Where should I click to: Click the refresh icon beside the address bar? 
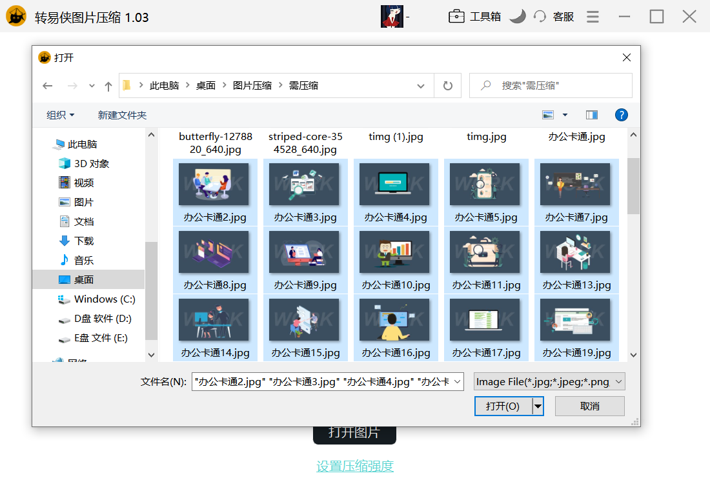[x=447, y=85]
